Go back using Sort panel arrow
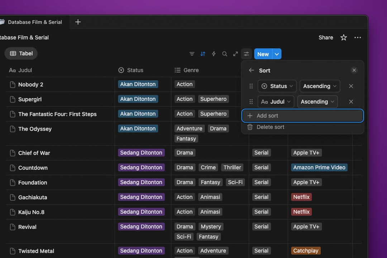This screenshot has width=387, height=258. pyautogui.click(x=251, y=70)
